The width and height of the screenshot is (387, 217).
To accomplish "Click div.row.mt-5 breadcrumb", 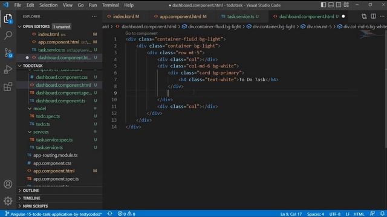I will tap(319, 27).
